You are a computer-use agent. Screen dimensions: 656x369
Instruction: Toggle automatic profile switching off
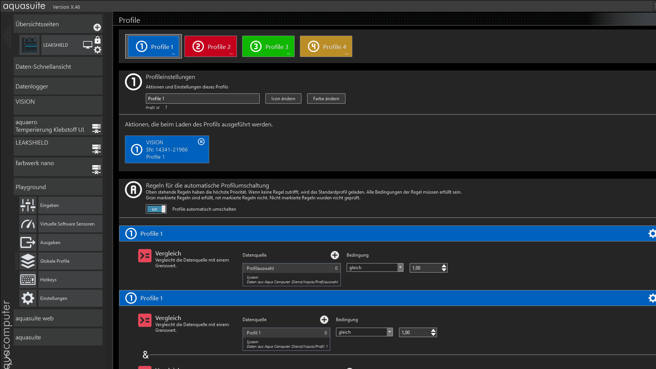coord(156,209)
